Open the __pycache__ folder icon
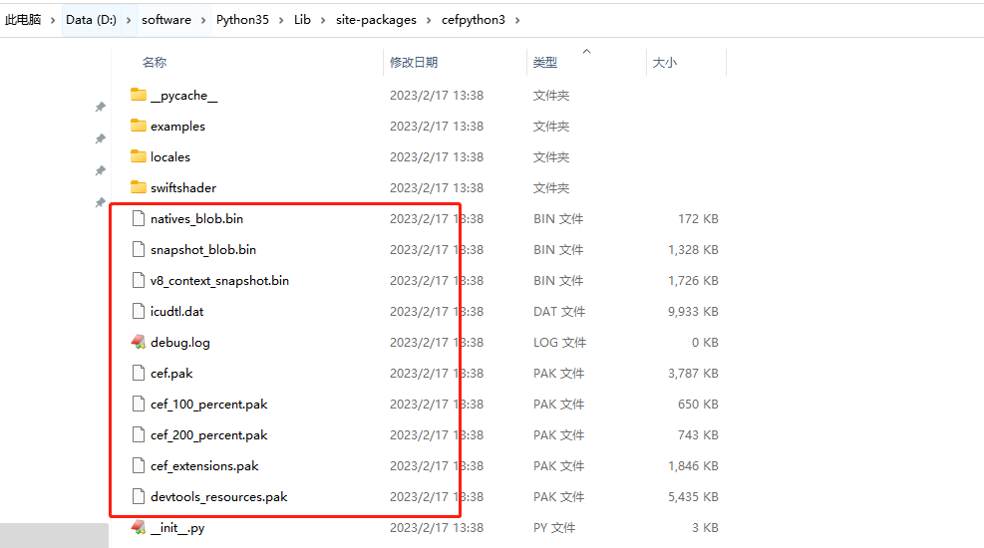Viewport: 984px width, 548px height. coord(138,95)
